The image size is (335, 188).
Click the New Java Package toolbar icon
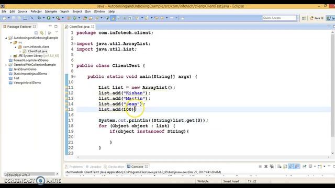pyautogui.click(x=69, y=18)
